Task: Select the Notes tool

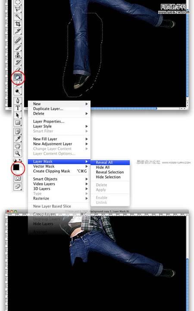Action: pyautogui.click(x=18, y=131)
